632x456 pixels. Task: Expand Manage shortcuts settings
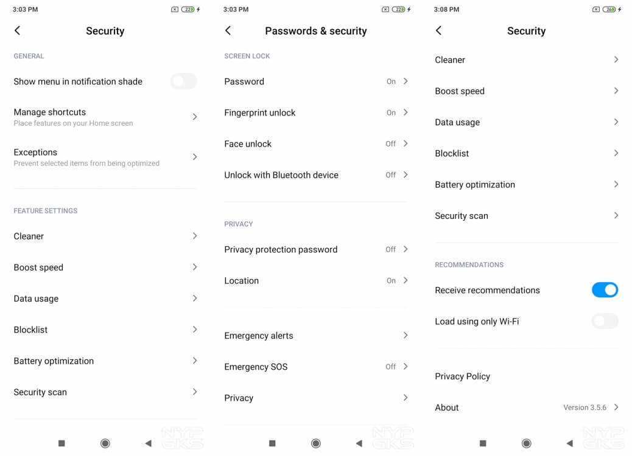[105, 117]
